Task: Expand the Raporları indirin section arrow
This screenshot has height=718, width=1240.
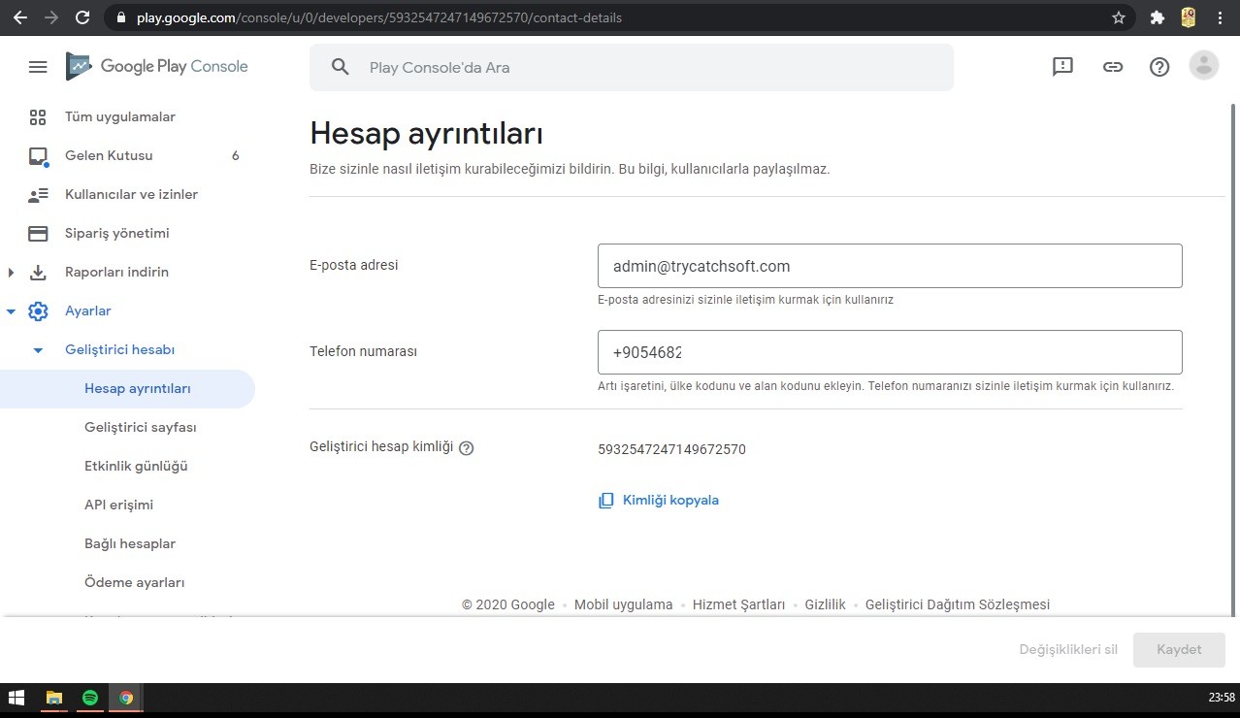Action: click(x=11, y=273)
